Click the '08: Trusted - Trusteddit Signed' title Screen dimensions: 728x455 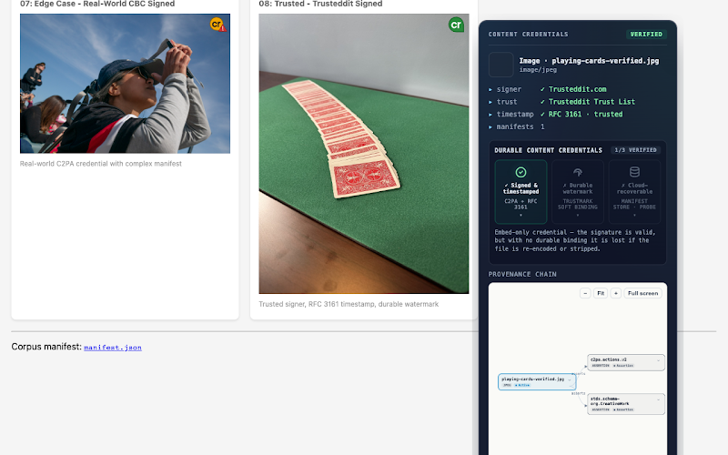tap(321, 4)
